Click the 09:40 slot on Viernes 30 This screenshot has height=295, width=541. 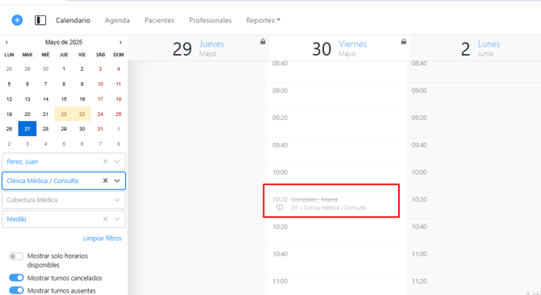(x=337, y=151)
